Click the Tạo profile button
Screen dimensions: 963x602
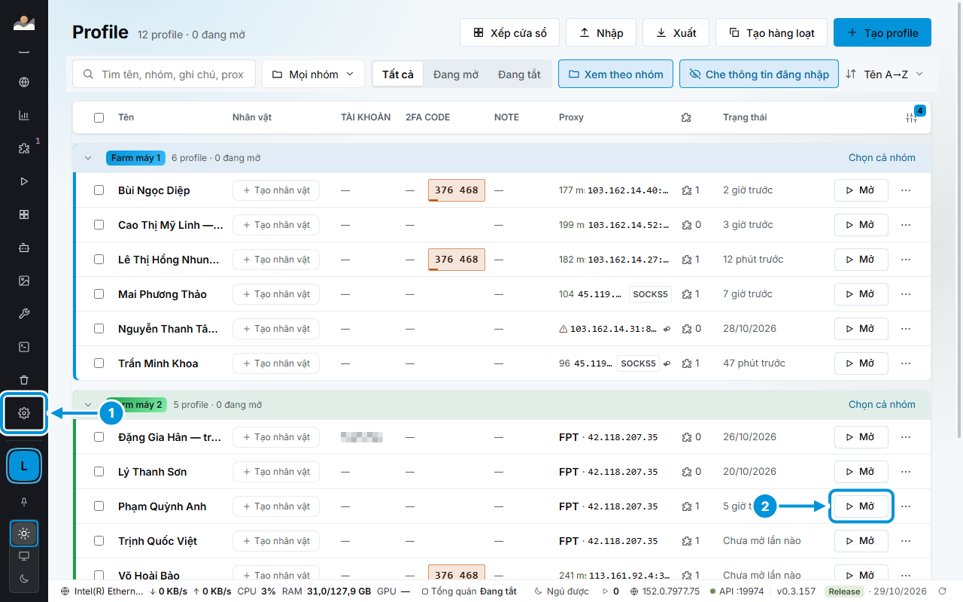[882, 33]
